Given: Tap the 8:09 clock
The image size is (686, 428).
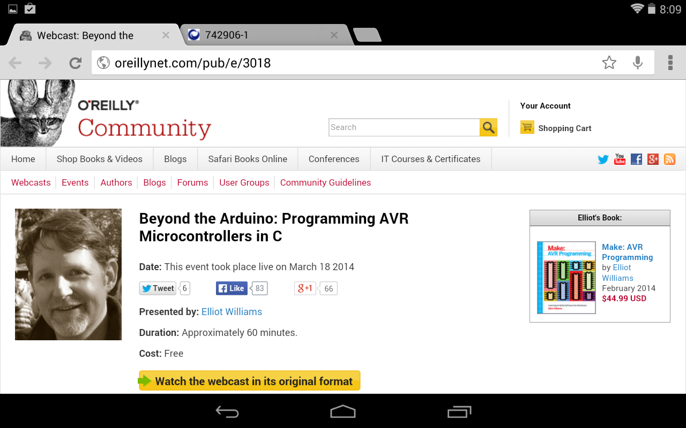Looking at the screenshot, I should pos(670,9).
